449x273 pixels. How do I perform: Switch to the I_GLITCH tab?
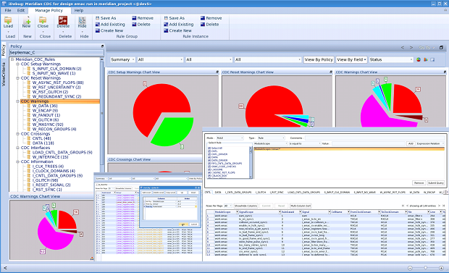click(x=261, y=192)
